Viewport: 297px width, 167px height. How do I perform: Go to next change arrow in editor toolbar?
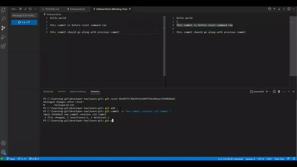(x=279, y=9)
